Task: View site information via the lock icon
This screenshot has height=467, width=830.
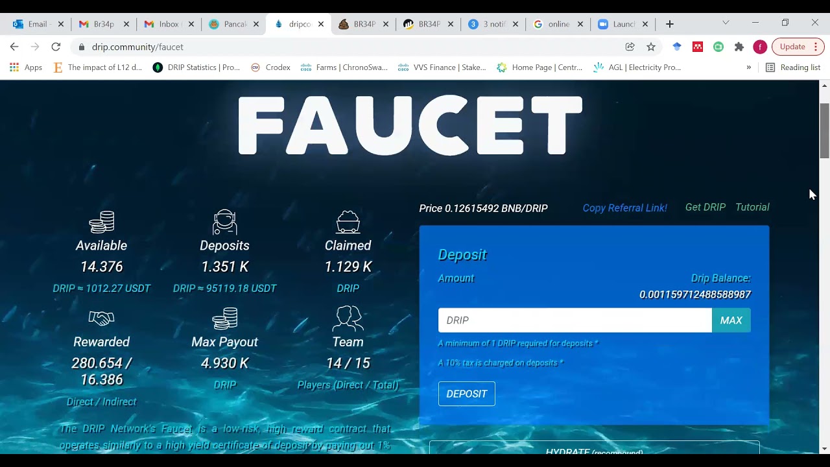Action: [x=82, y=47]
